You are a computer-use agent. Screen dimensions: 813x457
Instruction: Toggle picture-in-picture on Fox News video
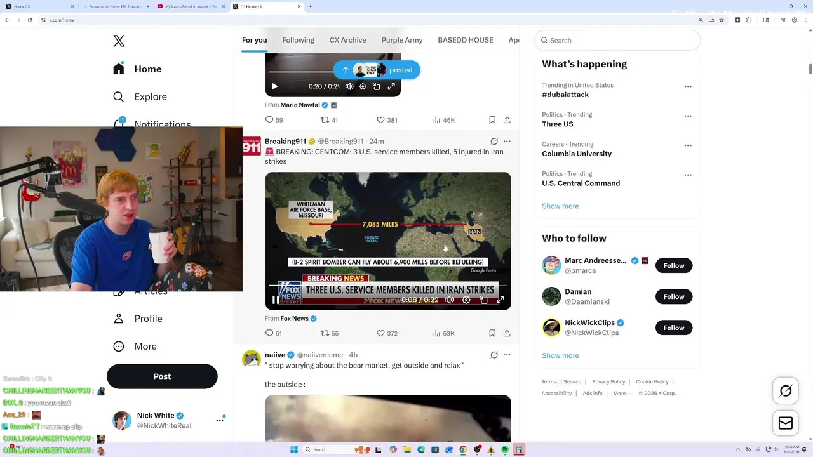click(483, 300)
